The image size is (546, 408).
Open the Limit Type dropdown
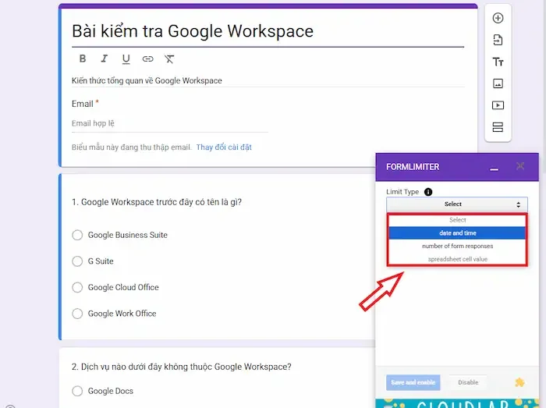point(457,204)
